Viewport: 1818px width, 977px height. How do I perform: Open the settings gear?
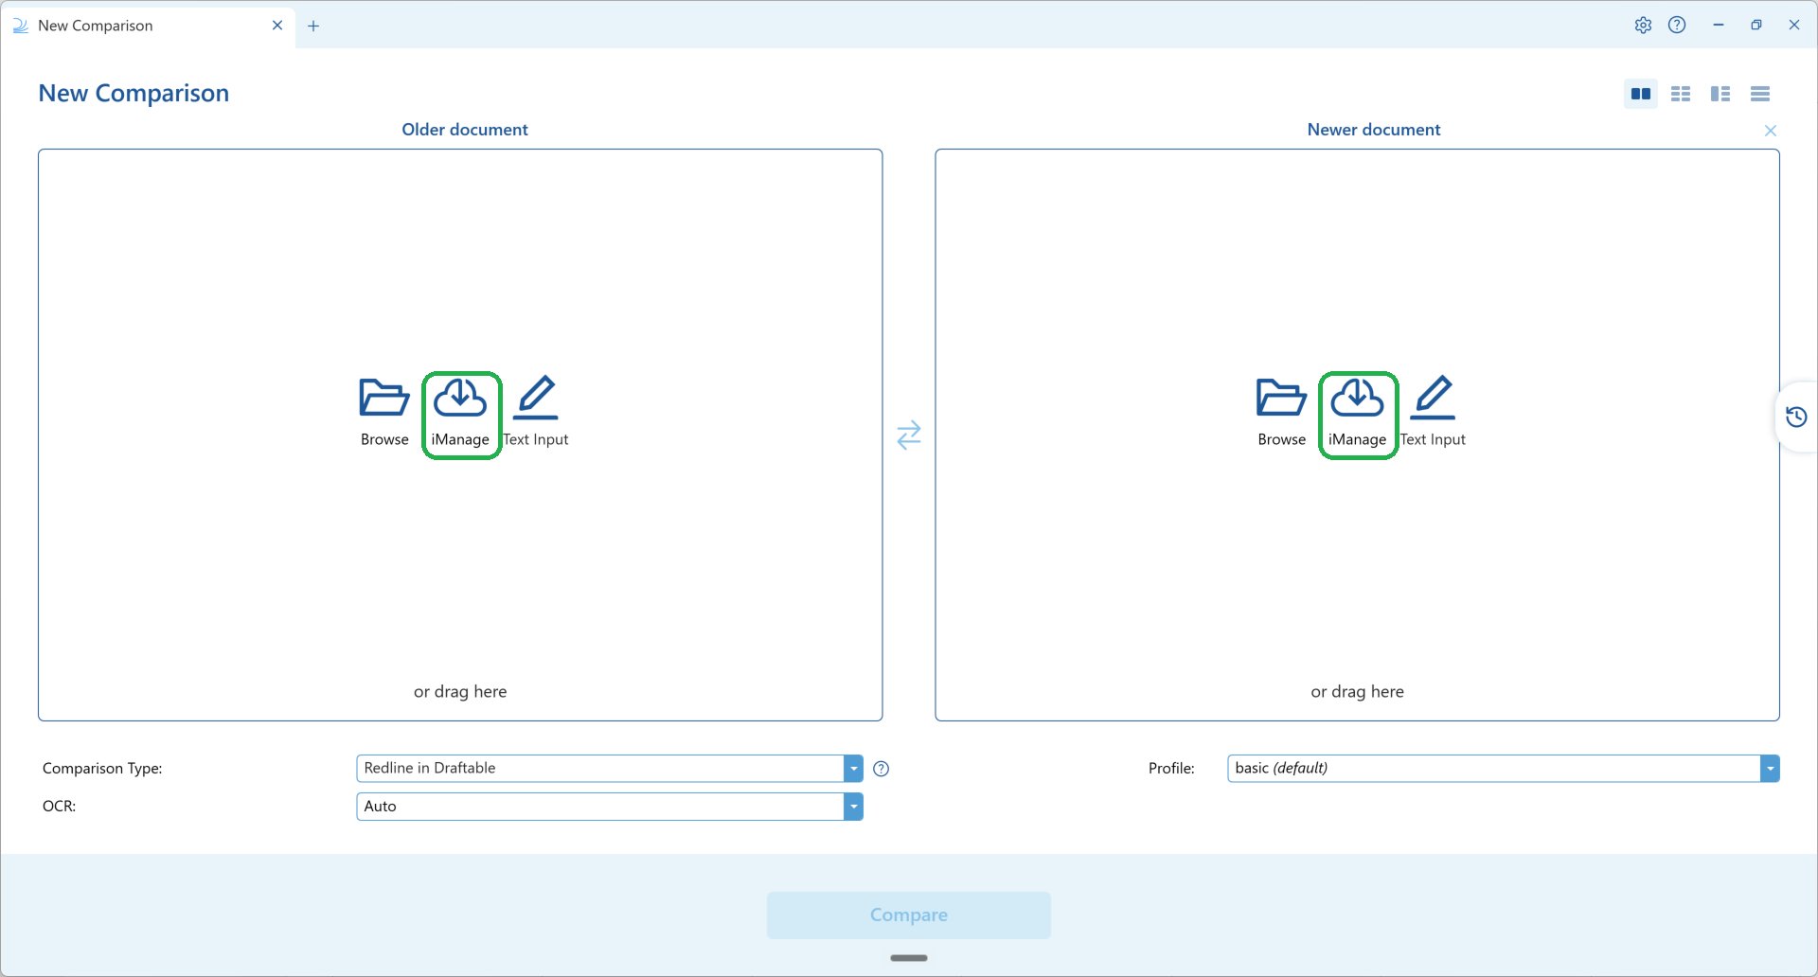(x=1643, y=26)
